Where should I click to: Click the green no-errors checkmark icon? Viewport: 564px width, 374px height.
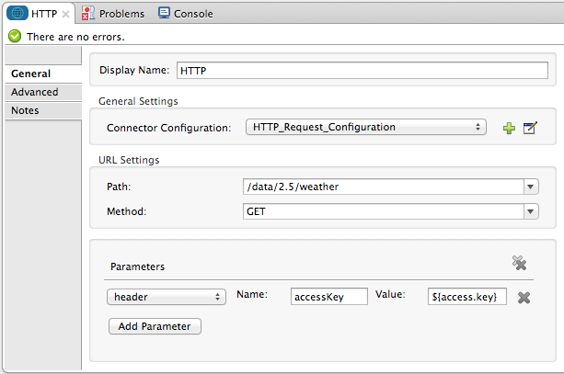pos(14,37)
